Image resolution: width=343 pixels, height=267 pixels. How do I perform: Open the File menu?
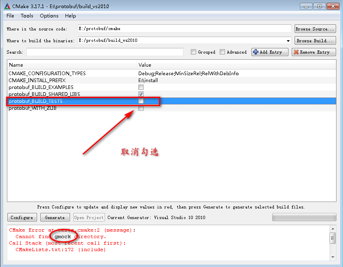pyautogui.click(x=10, y=16)
